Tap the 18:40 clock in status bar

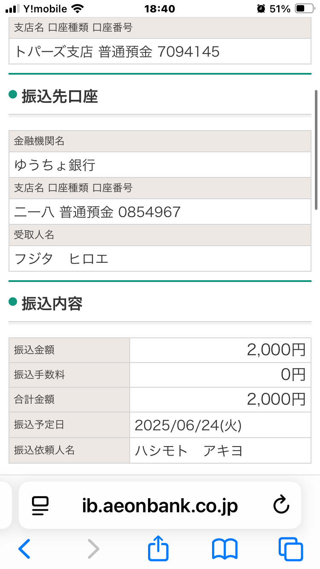point(160,9)
